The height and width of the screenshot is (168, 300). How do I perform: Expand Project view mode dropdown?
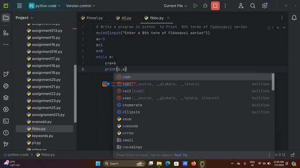[x=24, y=18]
